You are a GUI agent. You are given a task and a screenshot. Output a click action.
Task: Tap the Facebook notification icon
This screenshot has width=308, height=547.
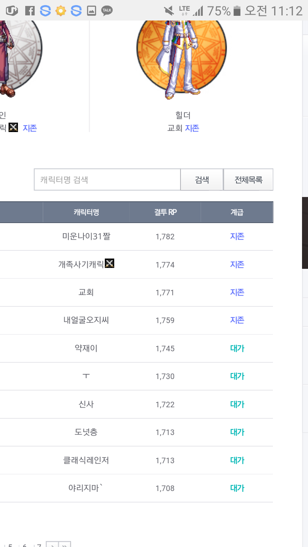coord(30,11)
